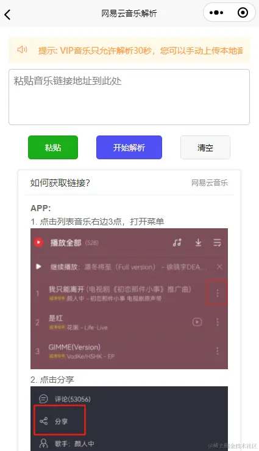The height and width of the screenshot is (451, 259).
Task: Open three-dot menu for 我只能离开 song
Action: click(218, 293)
